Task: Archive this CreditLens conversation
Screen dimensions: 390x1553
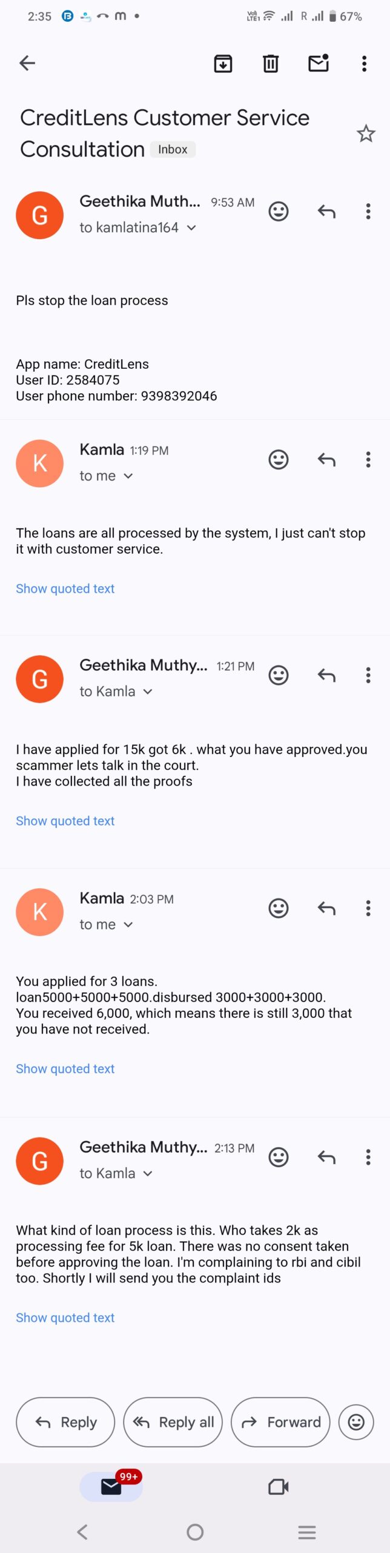Action: [x=223, y=63]
